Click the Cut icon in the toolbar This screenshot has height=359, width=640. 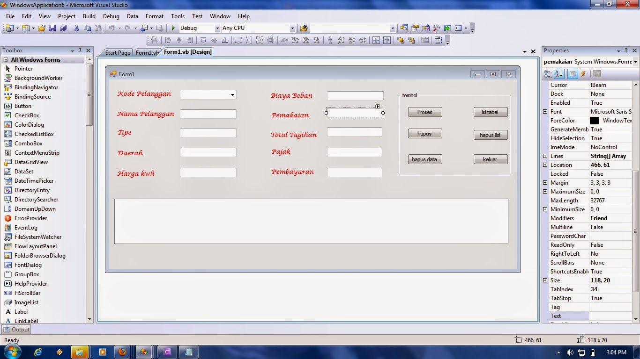click(x=76, y=28)
